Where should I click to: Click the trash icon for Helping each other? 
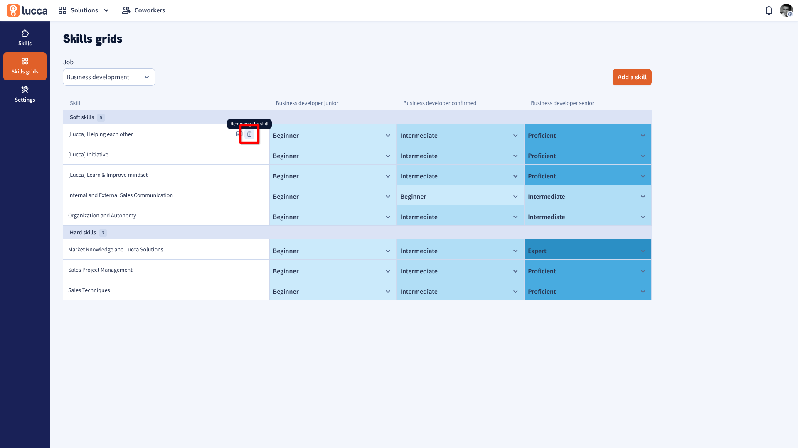(x=249, y=134)
